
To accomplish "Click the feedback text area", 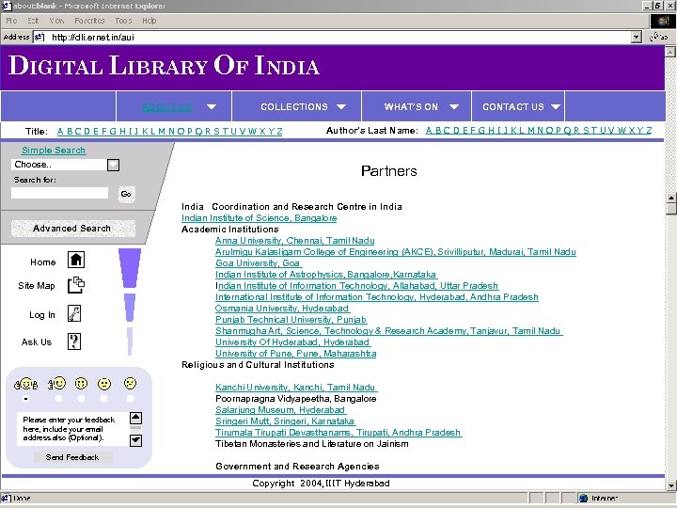I will pyautogui.click(x=73, y=429).
